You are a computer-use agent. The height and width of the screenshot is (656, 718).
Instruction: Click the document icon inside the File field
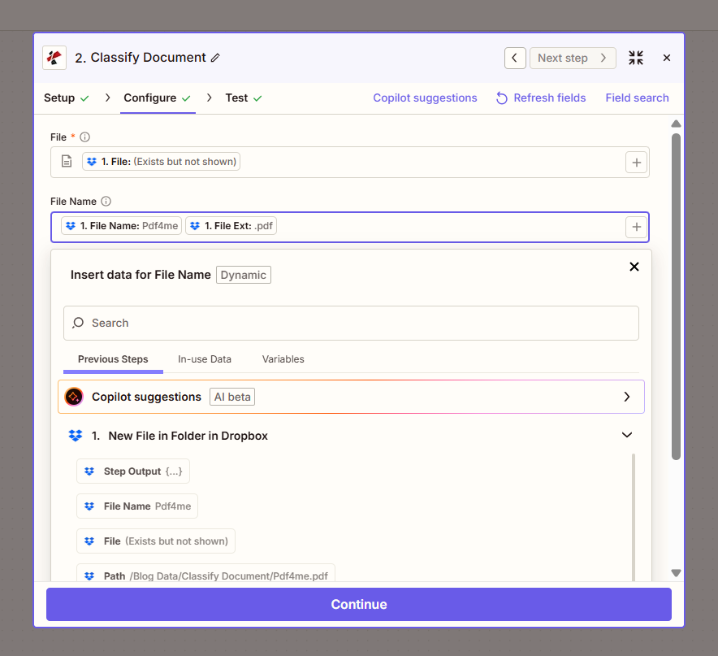[66, 161]
